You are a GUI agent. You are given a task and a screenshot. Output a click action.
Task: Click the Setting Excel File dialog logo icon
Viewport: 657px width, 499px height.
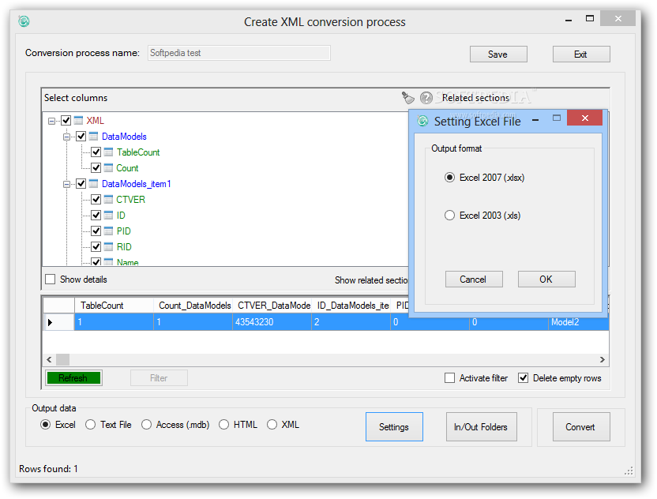tap(422, 121)
